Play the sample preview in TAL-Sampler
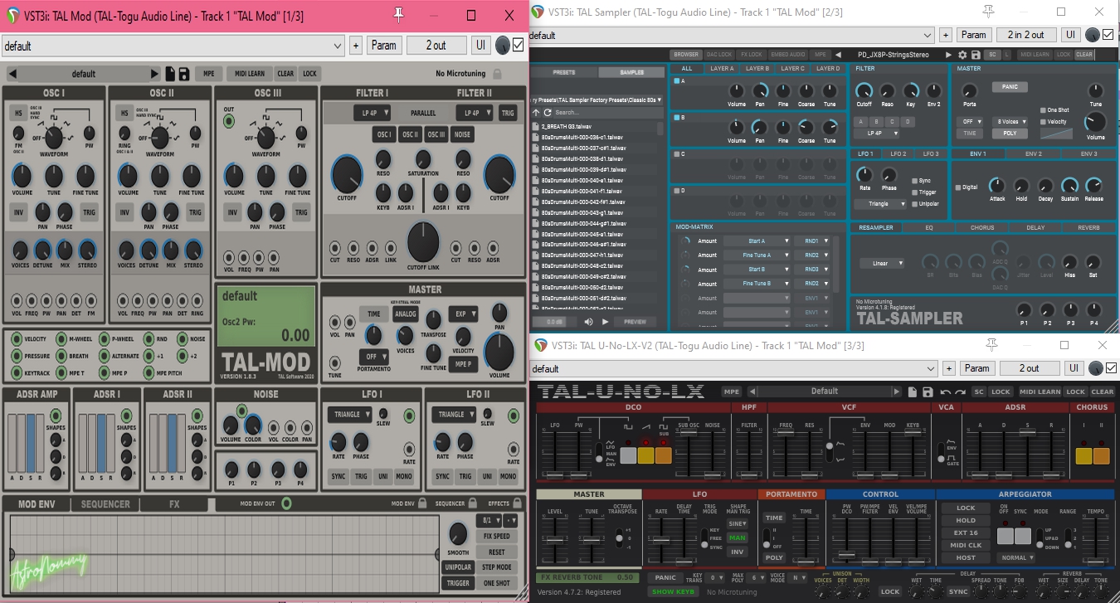1120x603 pixels. (605, 321)
